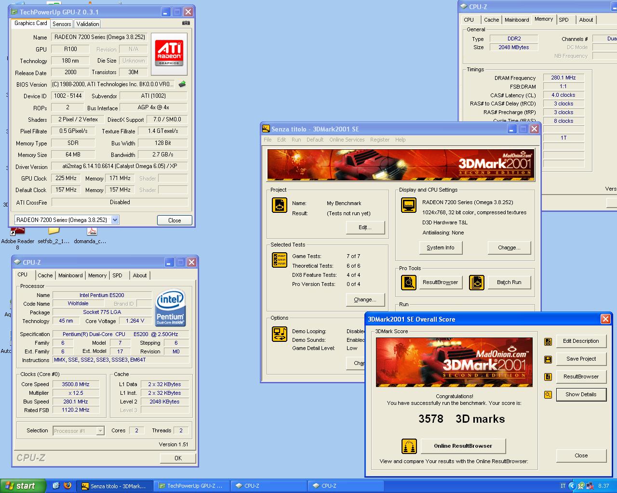Click the ResultBrowser icon in score window
This screenshot has height=493, width=617.
point(548,377)
